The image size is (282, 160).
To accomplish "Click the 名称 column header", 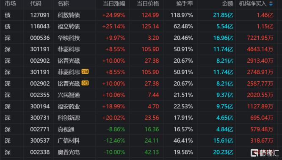I will pyautogui.click(x=63, y=3).
